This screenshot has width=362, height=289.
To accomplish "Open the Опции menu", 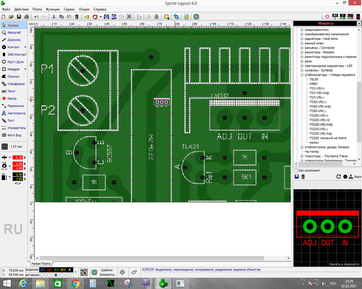I will pos(84,9).
